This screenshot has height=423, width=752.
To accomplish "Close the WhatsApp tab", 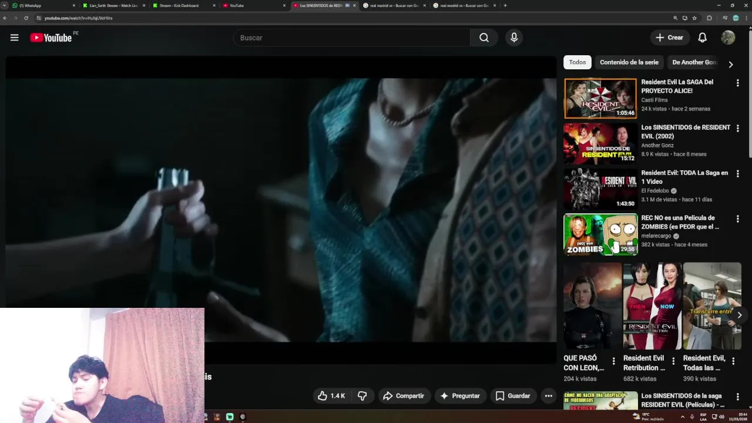I will click(x=73, y=5).
